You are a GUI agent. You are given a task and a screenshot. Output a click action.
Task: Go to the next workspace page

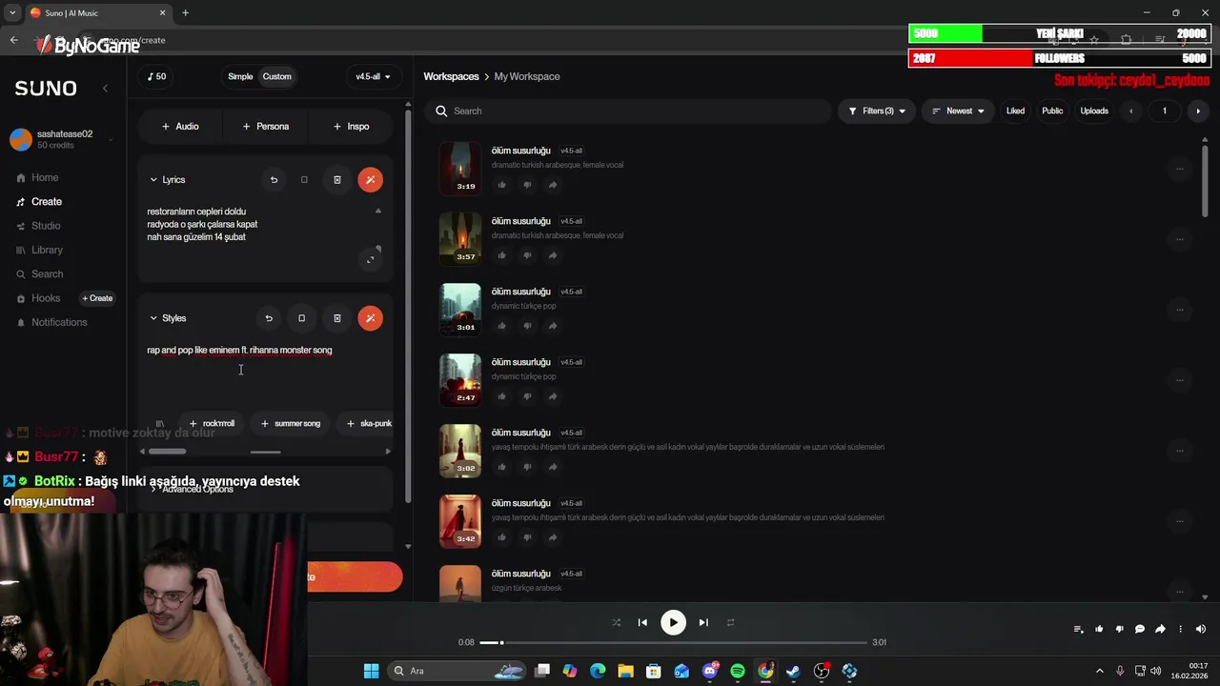pos(1198,111)
